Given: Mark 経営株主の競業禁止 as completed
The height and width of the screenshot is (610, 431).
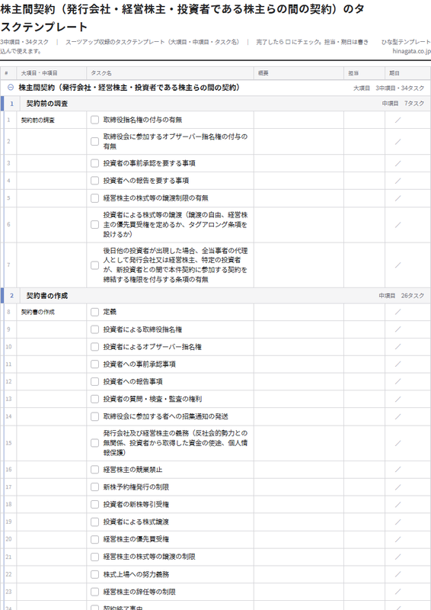Looking at the screenshot, I should tap(95, 470).
